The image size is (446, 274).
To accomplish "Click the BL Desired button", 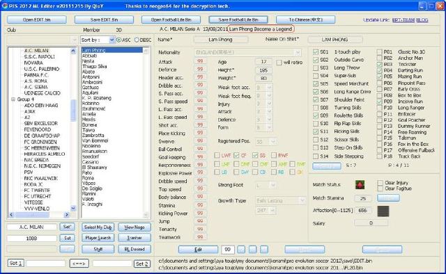I will [134, 249].
